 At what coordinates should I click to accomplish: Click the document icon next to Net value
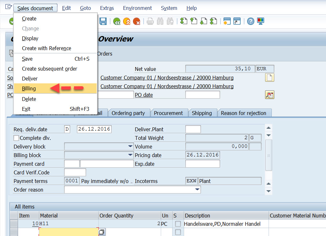pos(269,77)
